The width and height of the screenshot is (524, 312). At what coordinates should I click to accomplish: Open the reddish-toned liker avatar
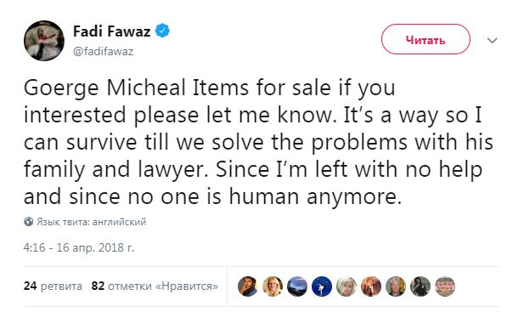point(371,286)
